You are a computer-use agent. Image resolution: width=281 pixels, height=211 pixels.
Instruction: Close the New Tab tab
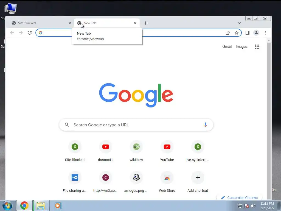[x=135, y=23]
